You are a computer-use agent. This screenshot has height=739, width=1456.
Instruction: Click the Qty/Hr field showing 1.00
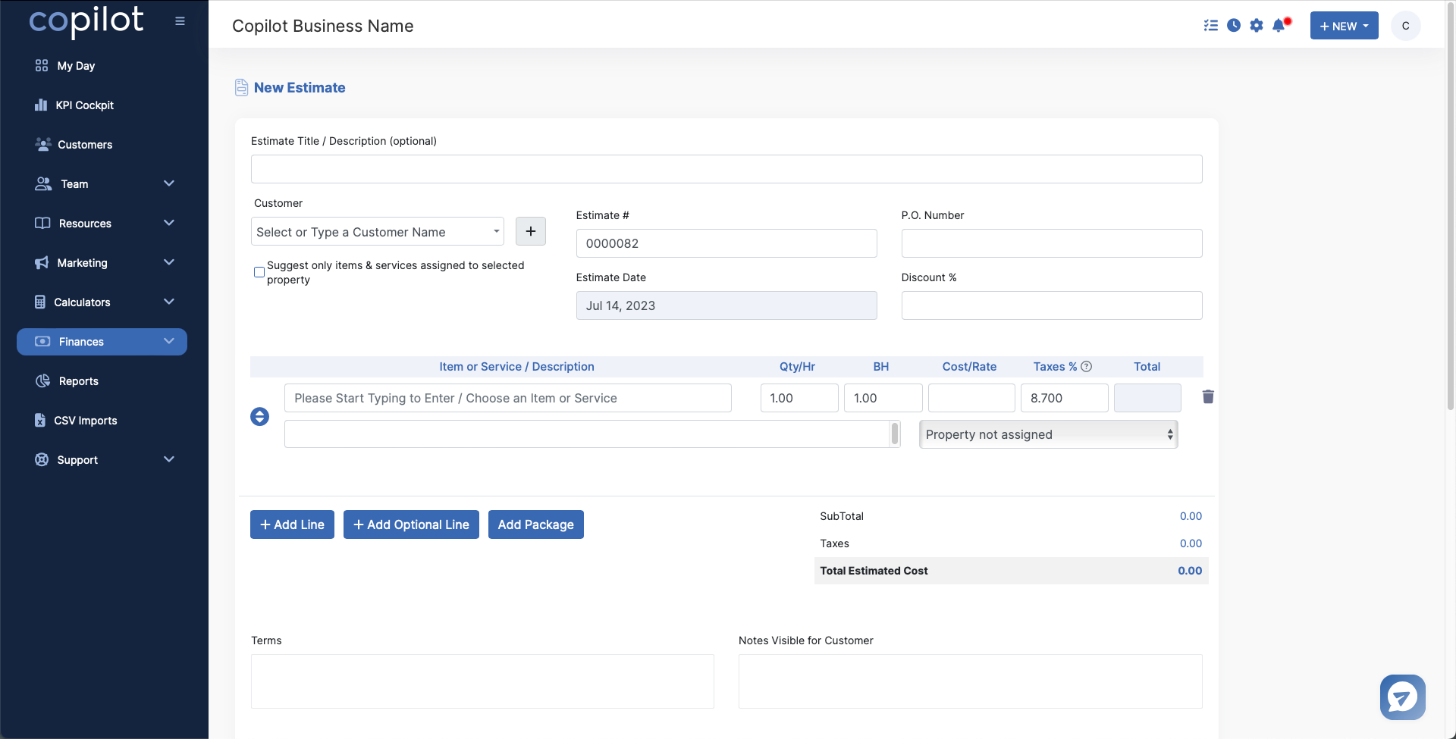799,398
